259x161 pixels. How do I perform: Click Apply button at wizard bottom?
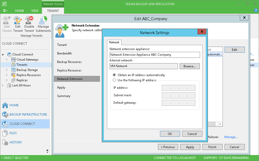pos(190,147)
